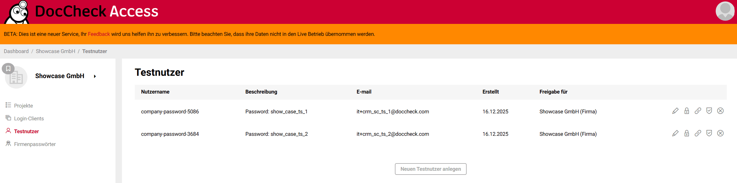Click the Firmenpasswörter icon

tap(8, 143)
